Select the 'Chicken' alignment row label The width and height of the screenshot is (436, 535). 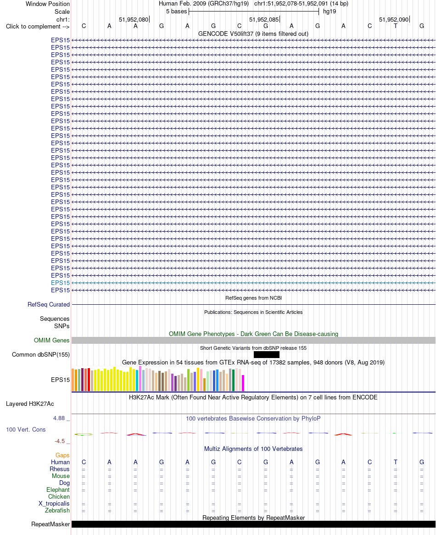tap(59, 496)
